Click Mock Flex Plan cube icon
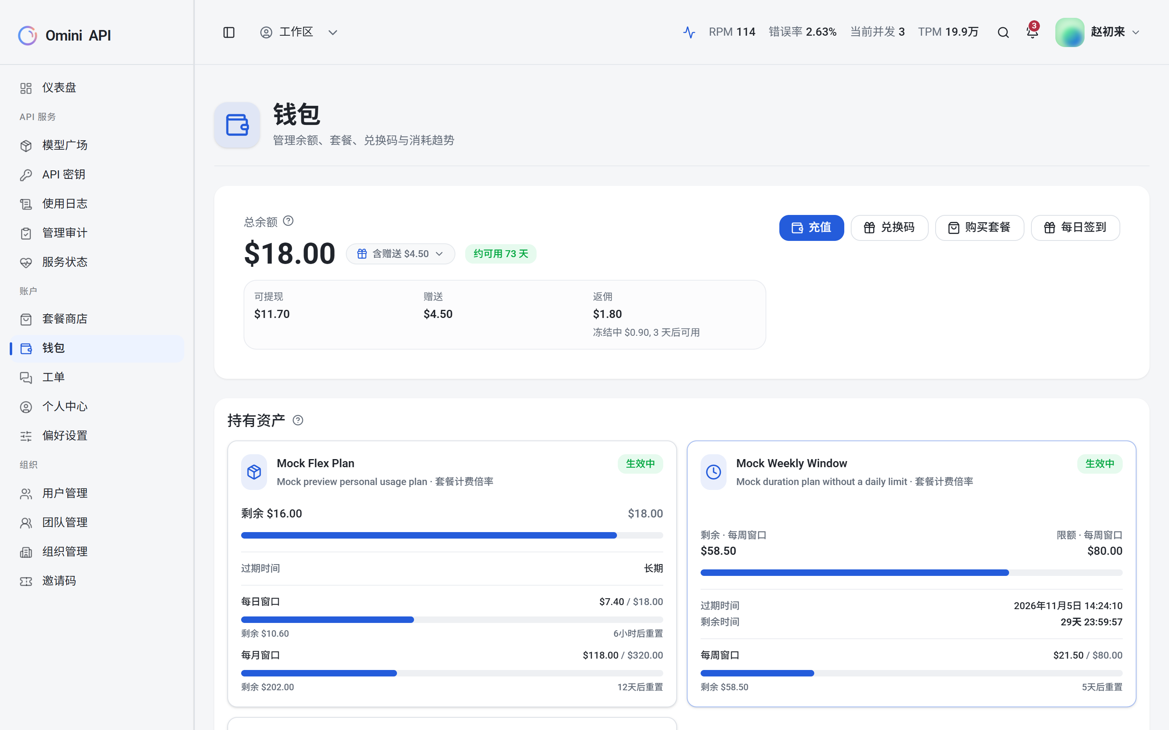This screenshot has width=1169, height=730. tap(254, 472)
